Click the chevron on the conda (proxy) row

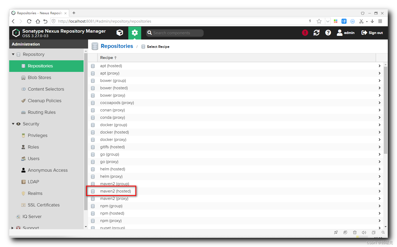tap(379, 117)
